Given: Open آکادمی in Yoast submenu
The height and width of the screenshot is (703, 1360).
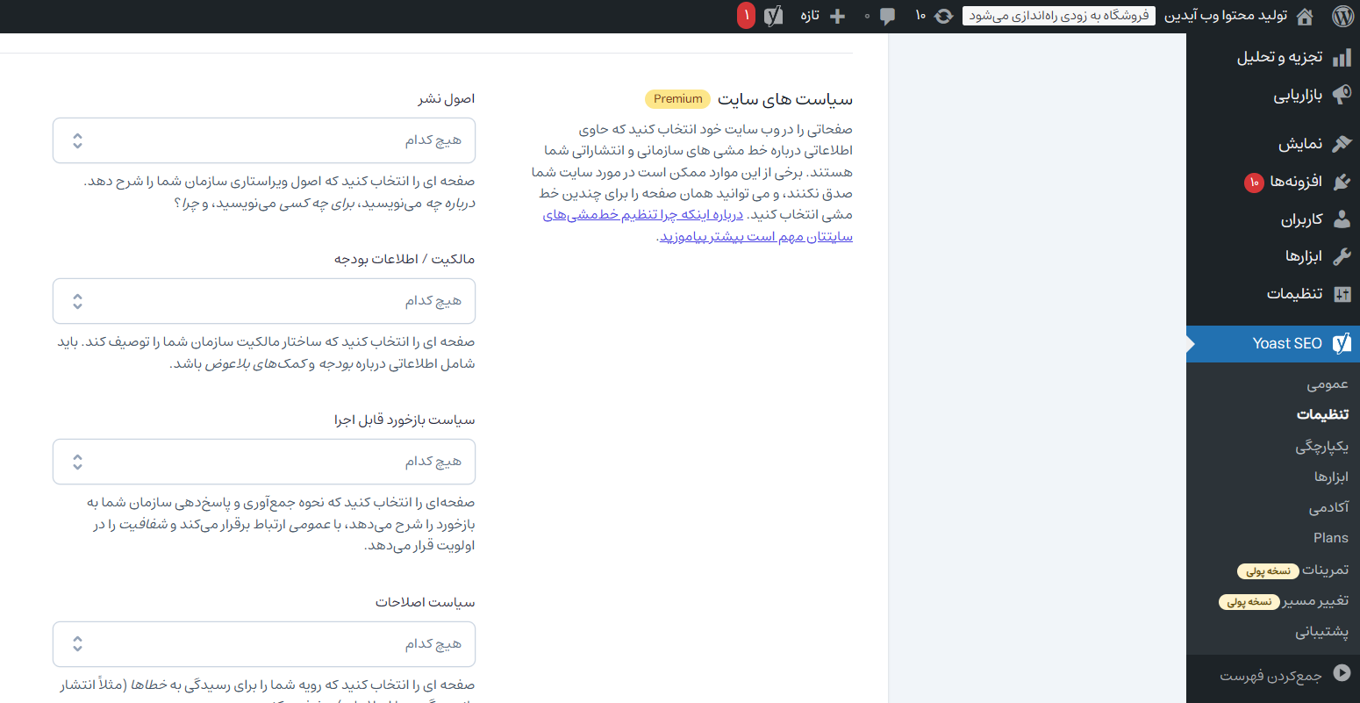Looking at the screenshot, I should point(1328,507).
